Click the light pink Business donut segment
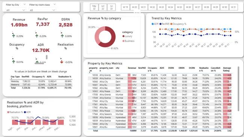Image resolution: width=244 pixels, height=137 pixels. [x=97, y=35]
